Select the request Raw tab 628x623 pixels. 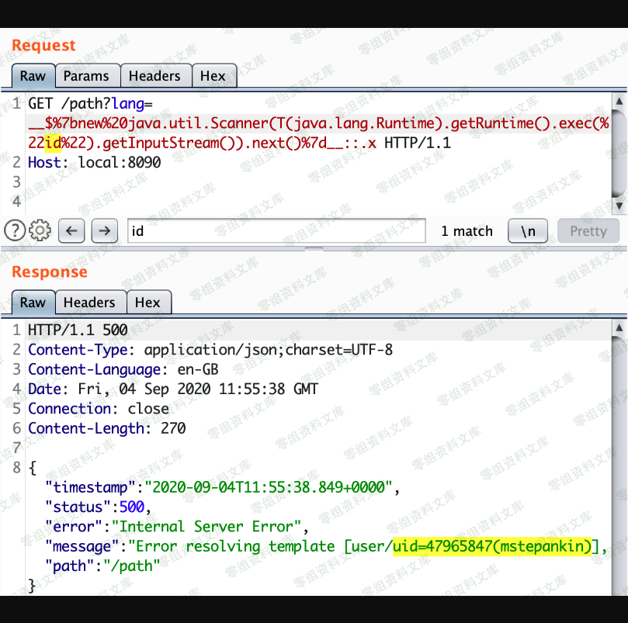coord(33,76)
